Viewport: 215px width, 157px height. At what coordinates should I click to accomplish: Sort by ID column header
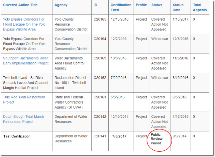(x=95, y=5)
